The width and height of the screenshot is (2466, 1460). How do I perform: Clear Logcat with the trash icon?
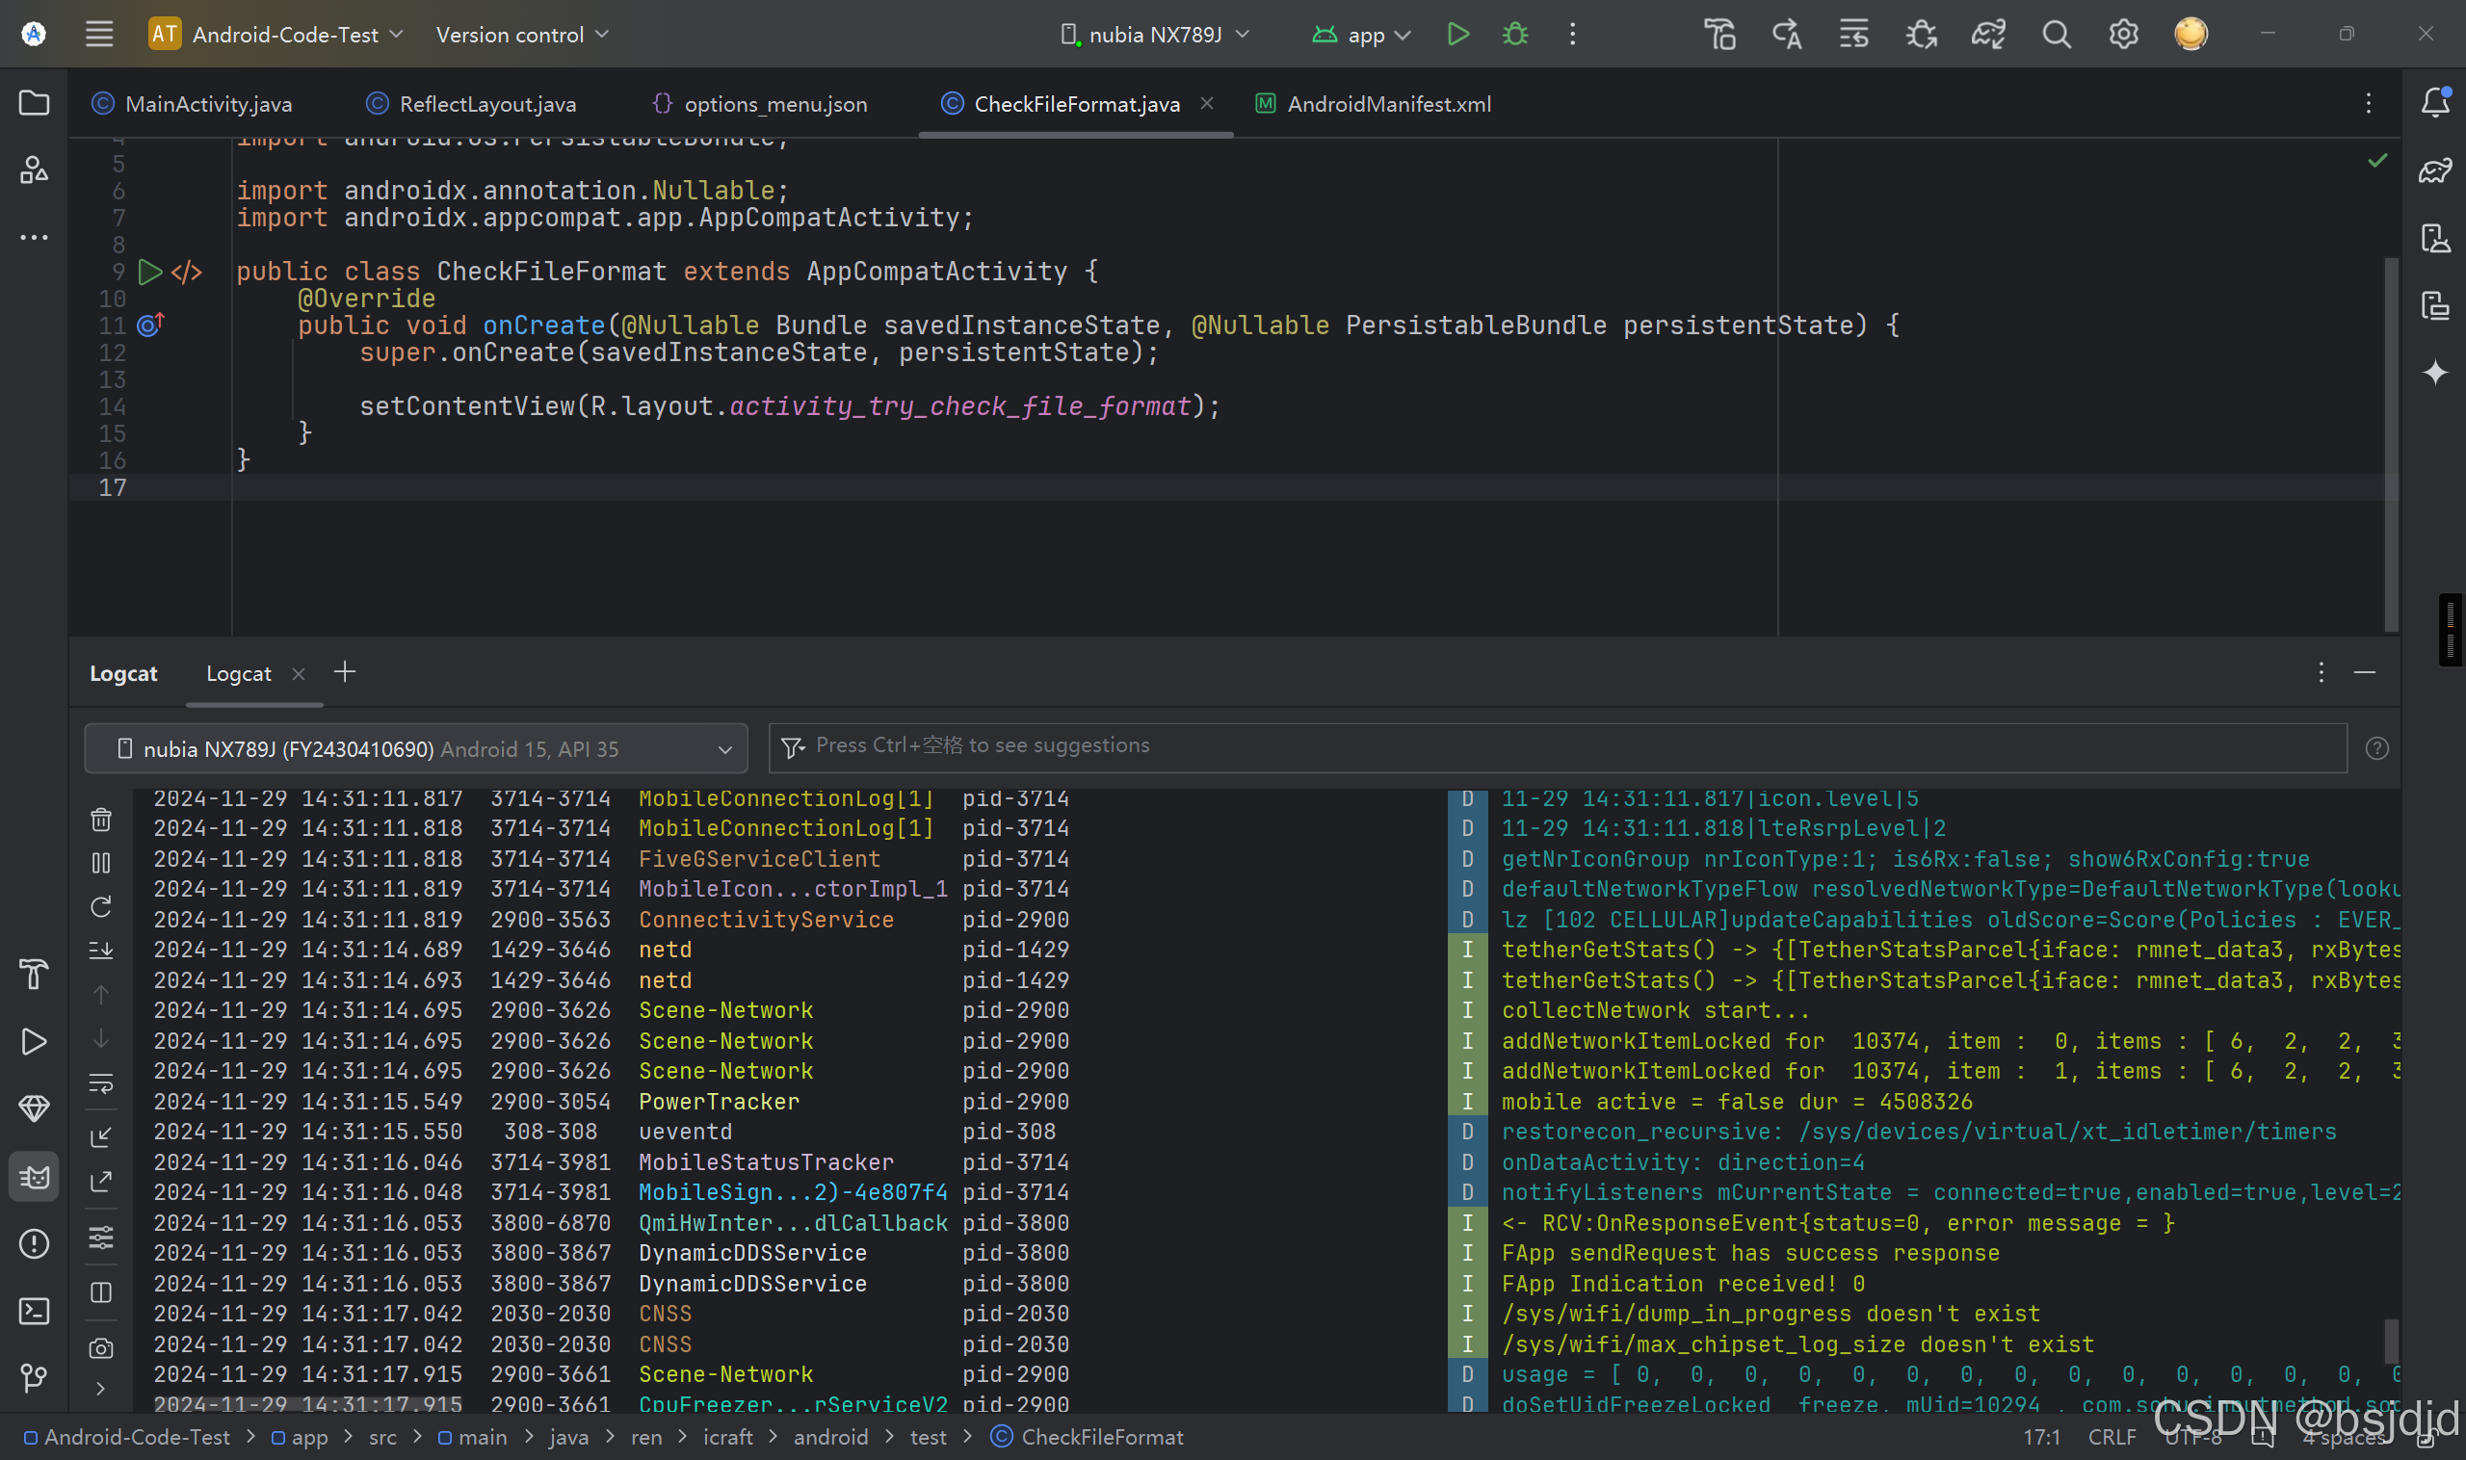pyautogui.click(x=100, y=820)
